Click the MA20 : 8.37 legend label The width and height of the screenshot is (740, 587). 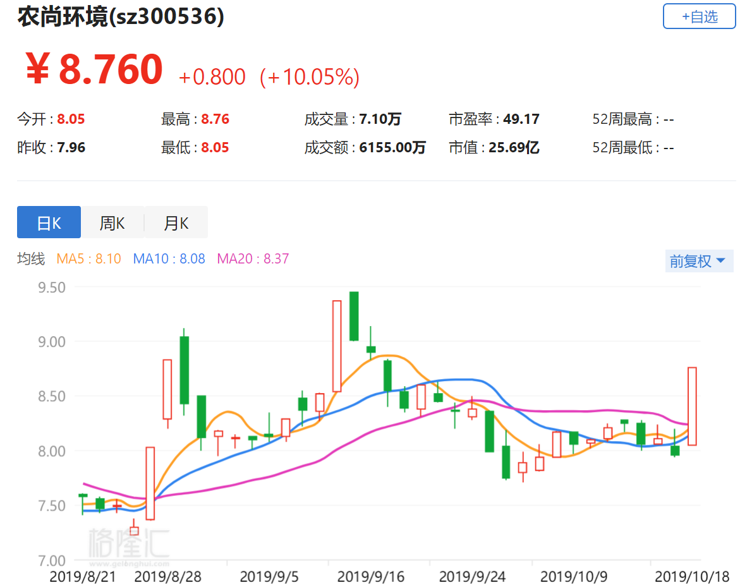253,258
